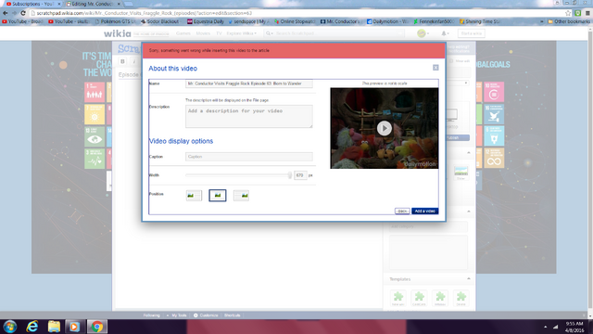Expand the Explore Wikis dropdown

coord(241,33)
